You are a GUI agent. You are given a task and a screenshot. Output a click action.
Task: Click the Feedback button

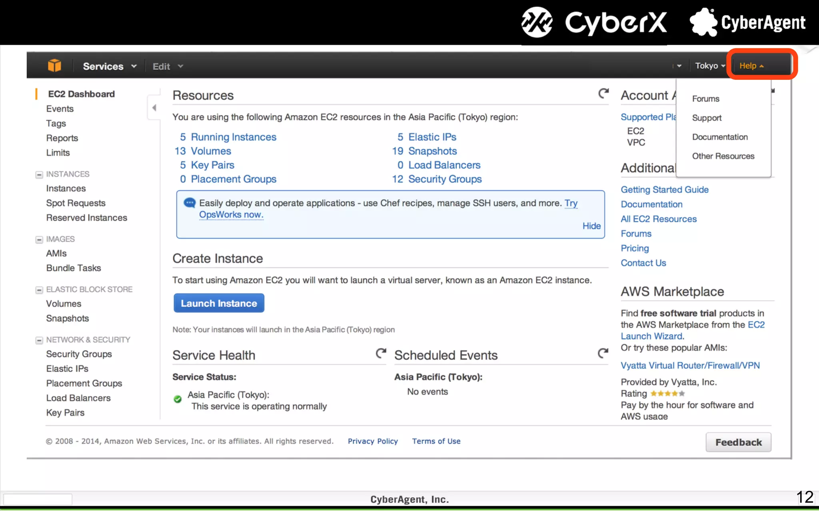click(x=738, y=442)
